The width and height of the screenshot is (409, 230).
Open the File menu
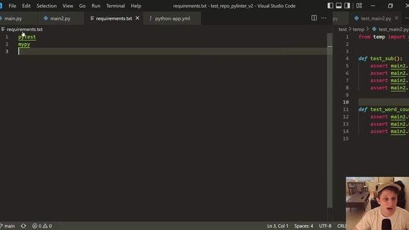click(12, 6)
